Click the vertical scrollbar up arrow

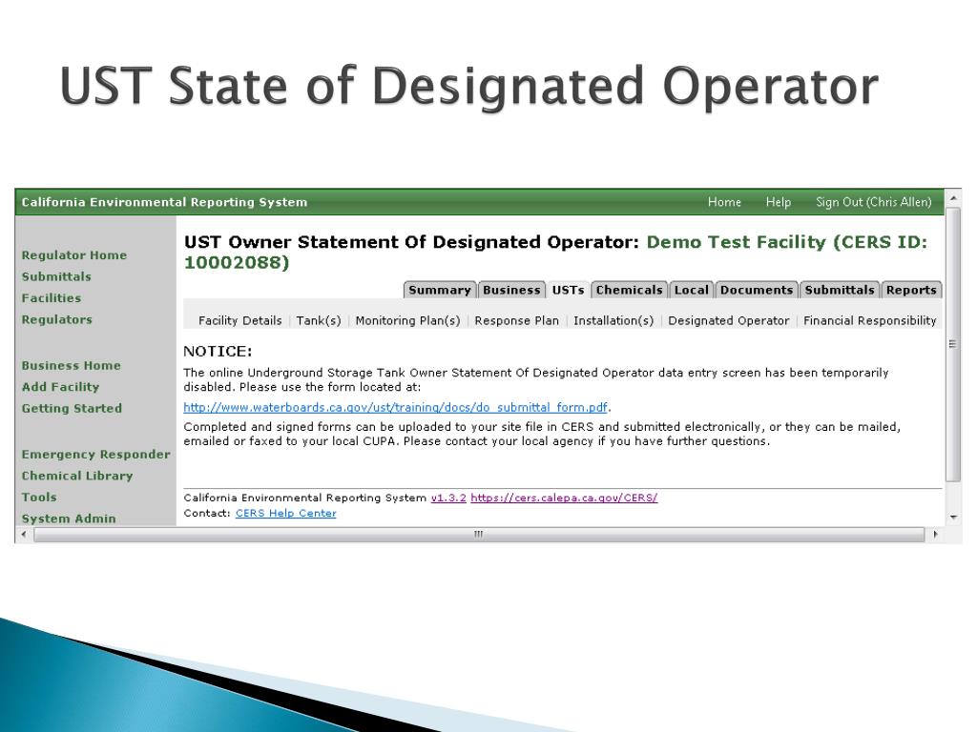click(x=953, y=198)
